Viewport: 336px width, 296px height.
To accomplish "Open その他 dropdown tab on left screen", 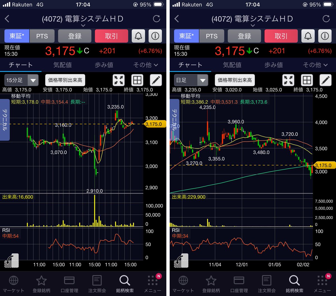I will click(x=145, y=65).
